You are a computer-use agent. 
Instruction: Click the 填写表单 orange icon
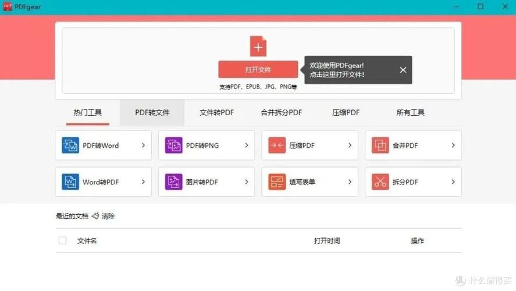click(x=277, y=182)
